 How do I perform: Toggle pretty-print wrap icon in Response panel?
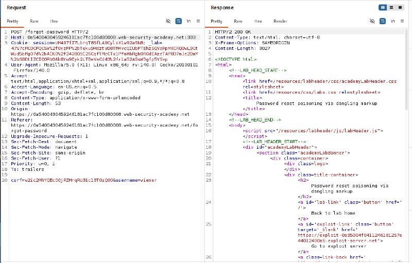[383, 21]
